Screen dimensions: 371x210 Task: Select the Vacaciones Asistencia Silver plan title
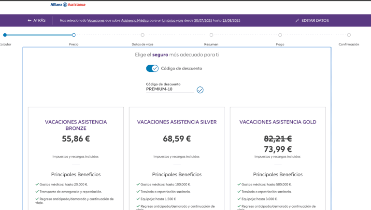(177, 122)
